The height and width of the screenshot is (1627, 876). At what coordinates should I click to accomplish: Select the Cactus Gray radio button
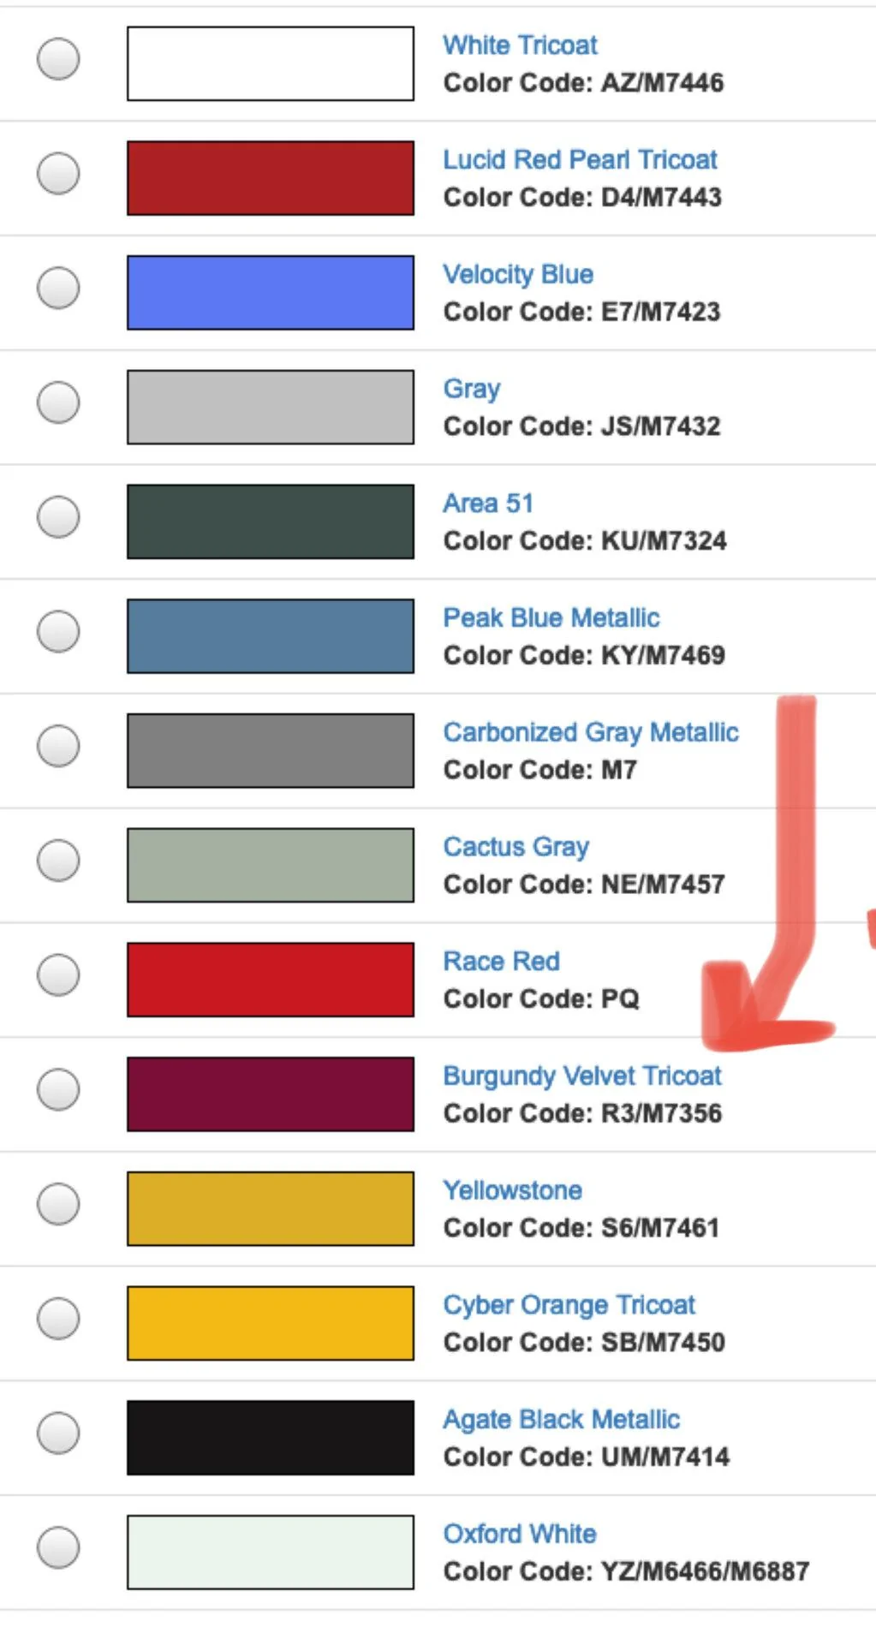58,861
